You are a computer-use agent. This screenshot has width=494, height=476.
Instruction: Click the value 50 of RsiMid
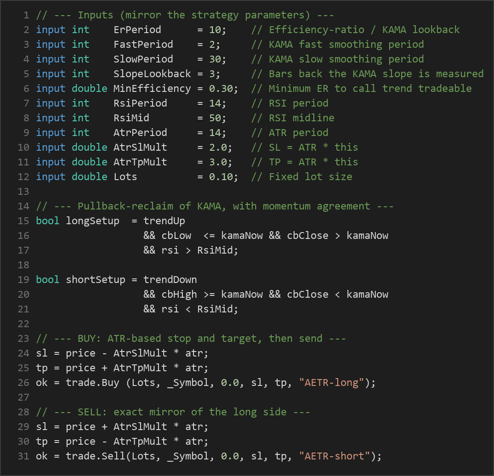[215, 118]
